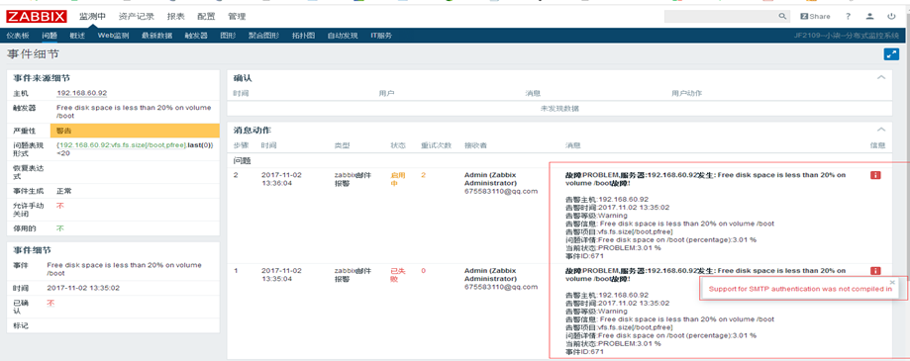Image resolution: width=910 pixels, height=361 pixels.
Task: Click host link 192.168.60.92
Action: [82, 93]
